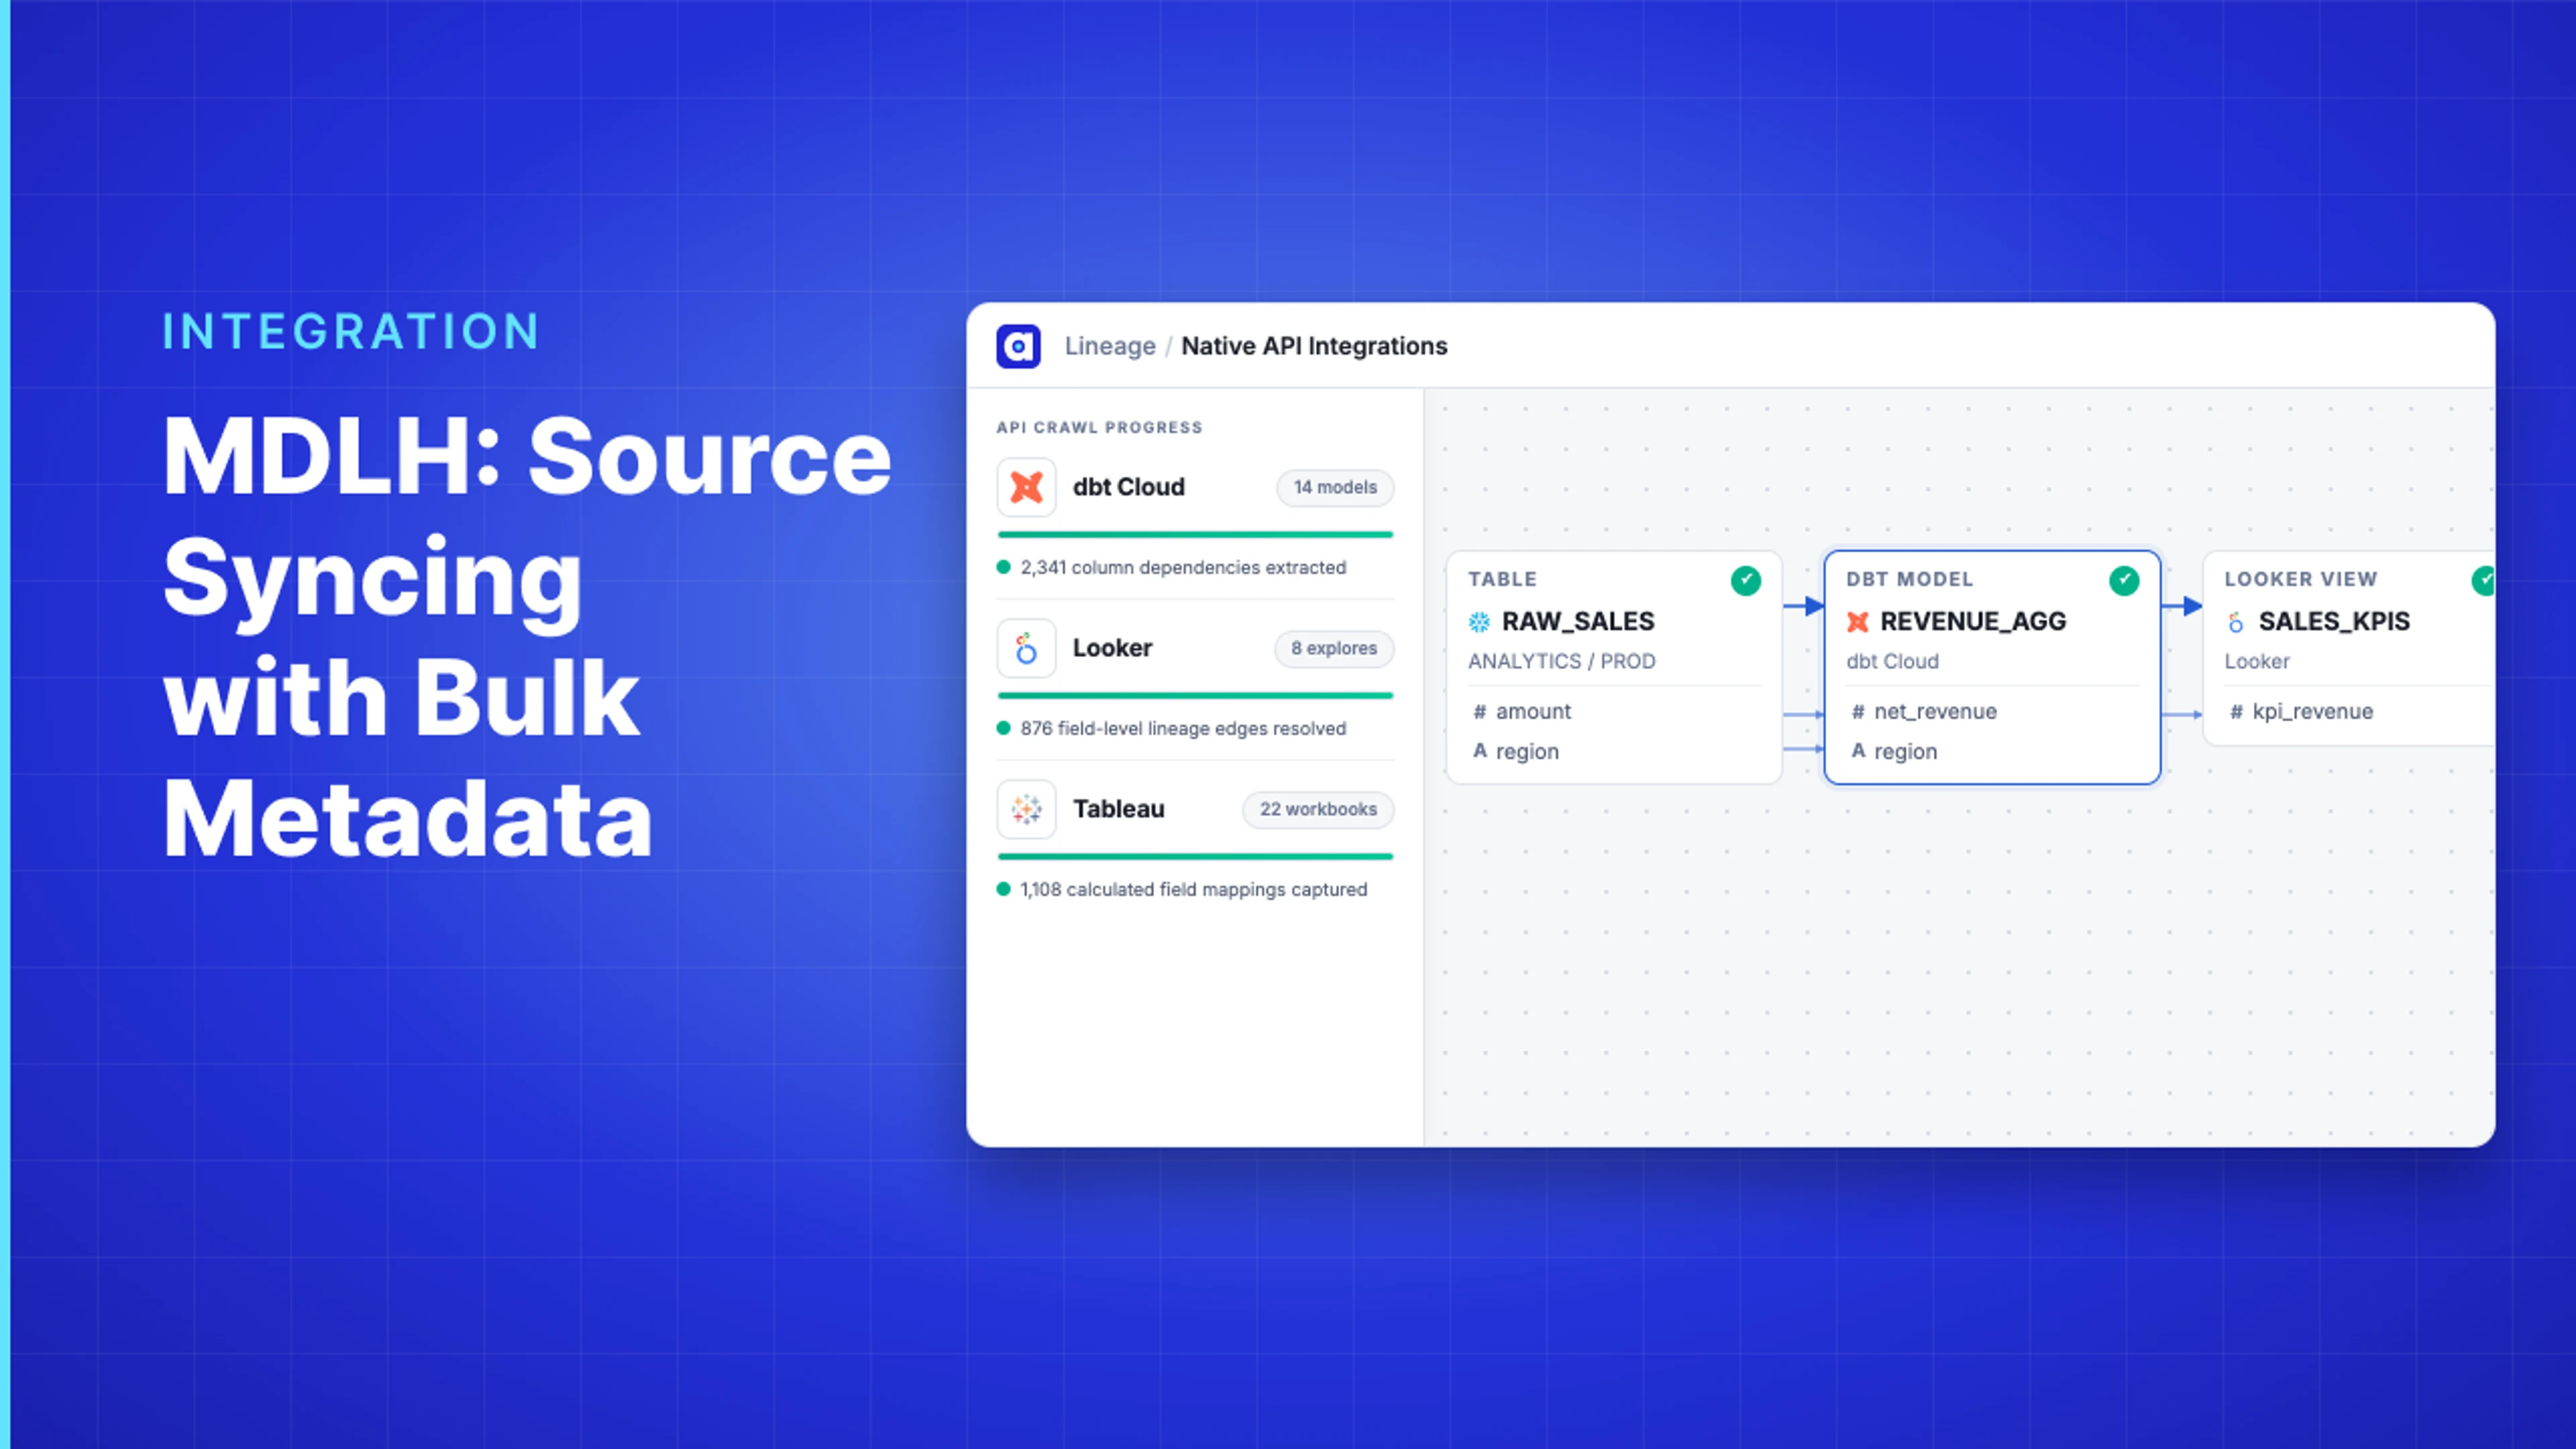
Task: Click the DBT MODEL type label
Action: [x=1909, y=579]
